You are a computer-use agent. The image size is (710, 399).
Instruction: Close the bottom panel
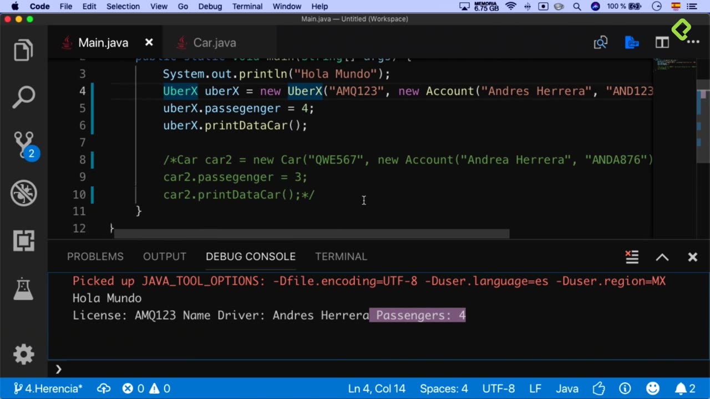692,257
